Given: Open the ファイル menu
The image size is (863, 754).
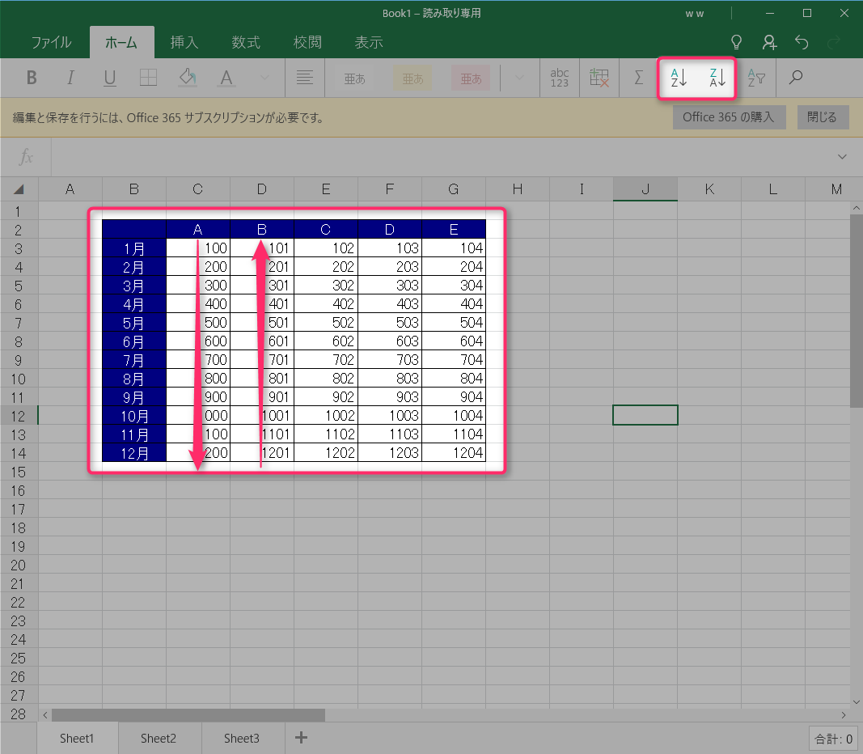Looking at the screenshot, I should (51, 42).
